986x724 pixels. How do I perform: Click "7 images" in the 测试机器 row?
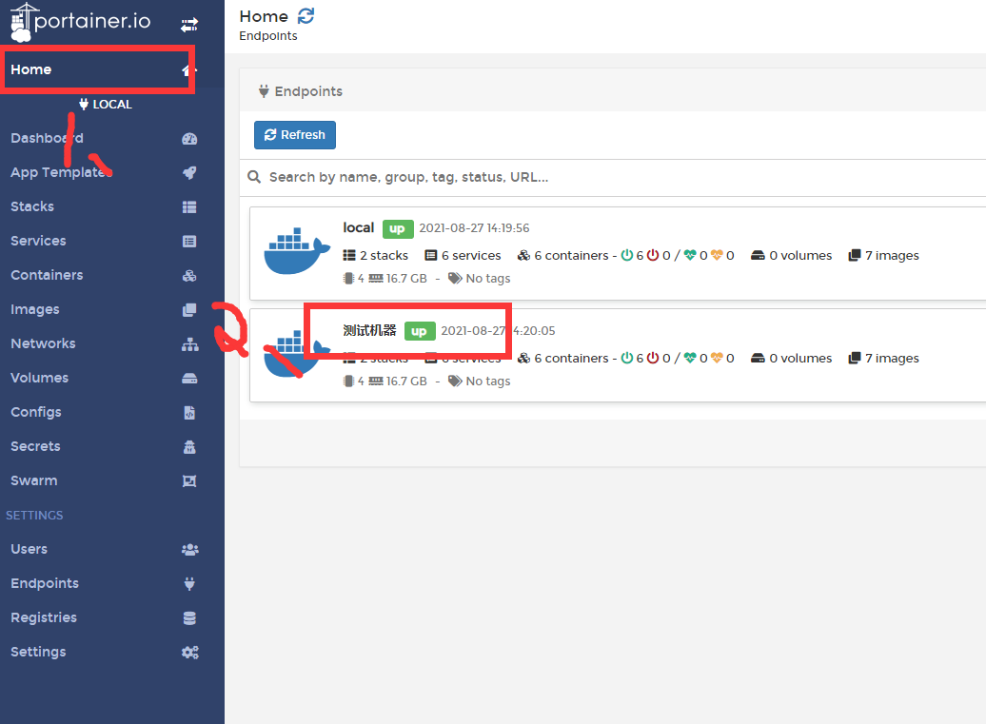pos(883,359)
